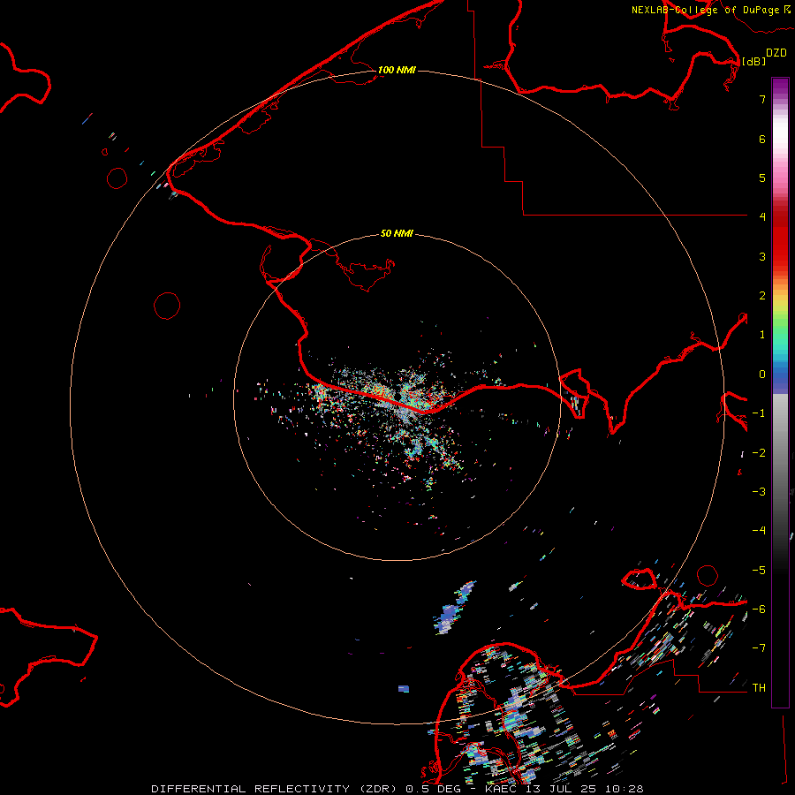795x795 pixels.
Task: Click the 4 value on the color scale
Action: [762, 217]
